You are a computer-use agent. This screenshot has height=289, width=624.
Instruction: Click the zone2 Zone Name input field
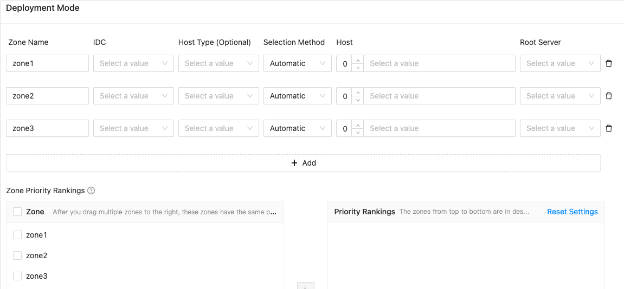[48, 96]
